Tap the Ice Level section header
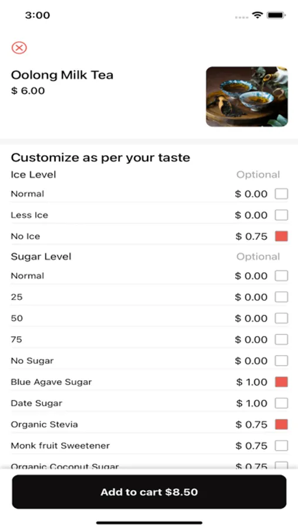This screenshot has height=529, width=298. click(x=34, y=175)
